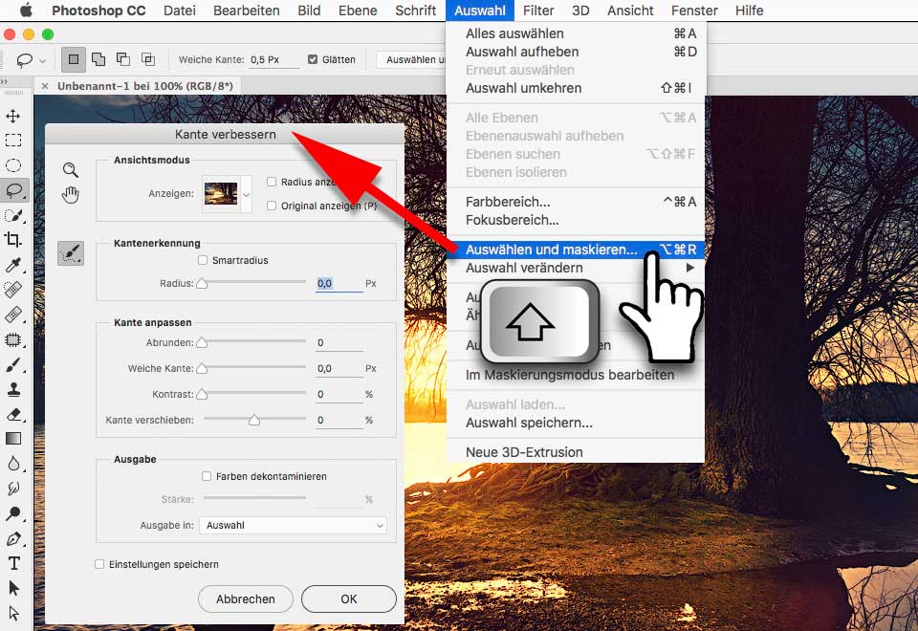
Task: Click the Subtract from Selection icon
Action: [123, 59]
